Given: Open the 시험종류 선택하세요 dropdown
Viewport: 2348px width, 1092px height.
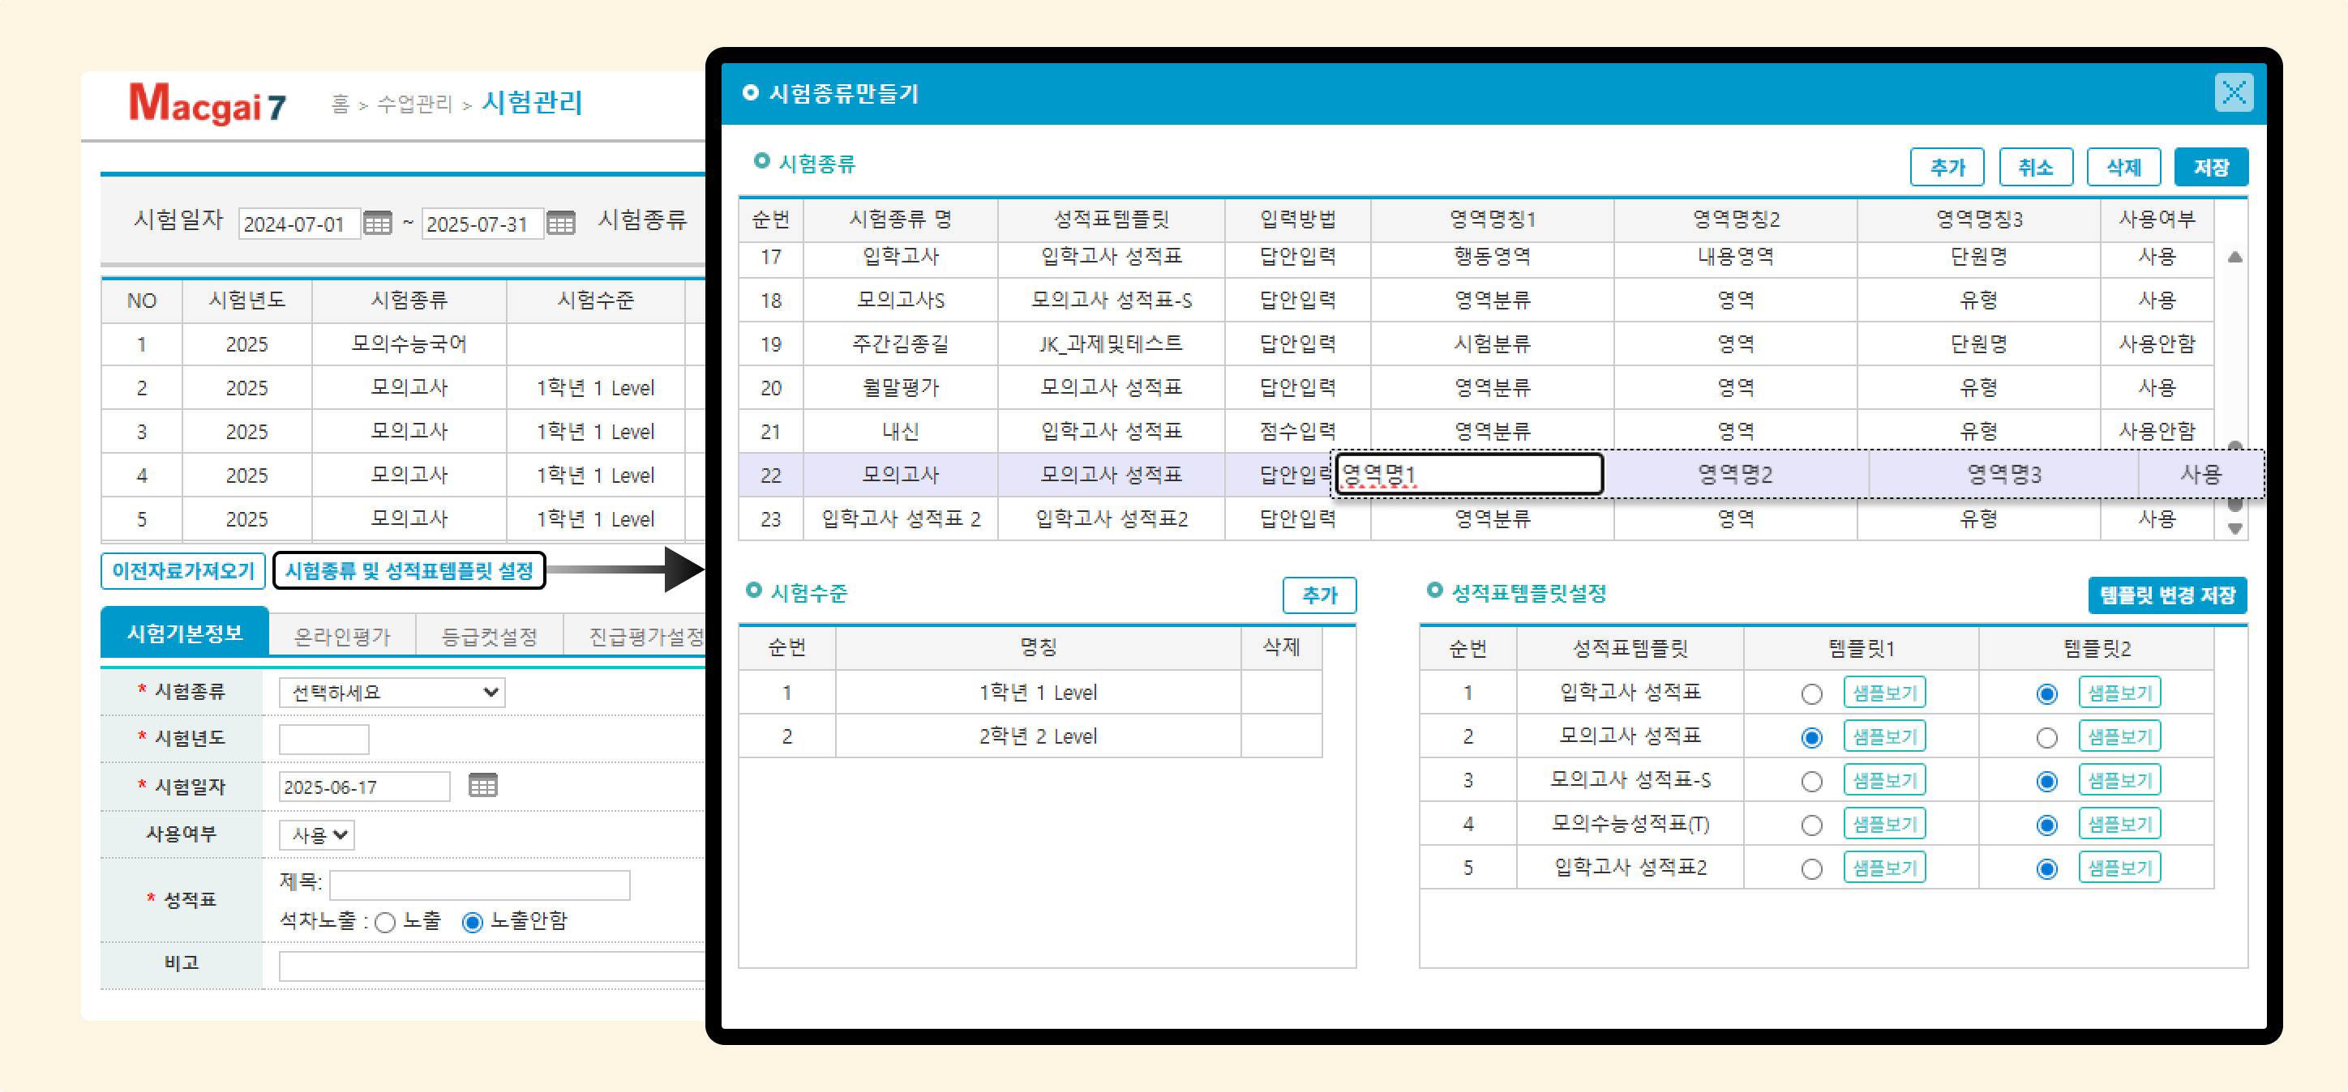Looking at the screenshot, I should click(x=392, y=692).
